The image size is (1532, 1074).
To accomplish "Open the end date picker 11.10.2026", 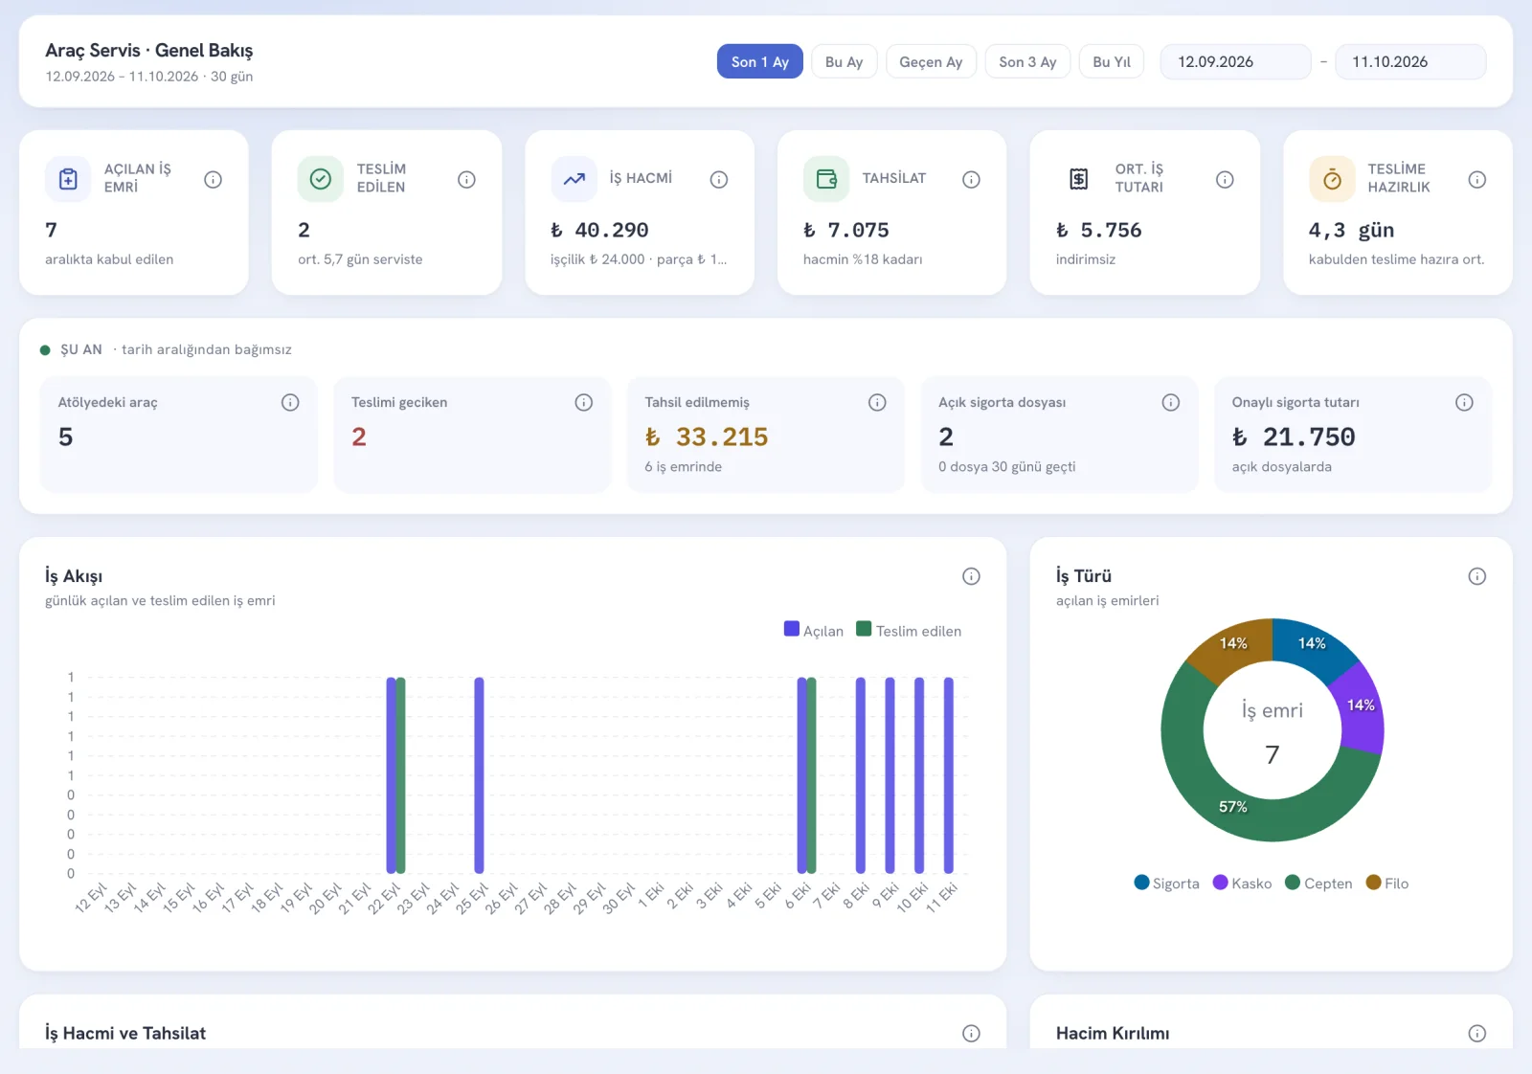I will (1410, 61).
